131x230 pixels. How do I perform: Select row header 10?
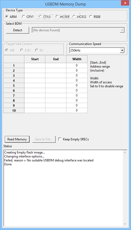pyautogui.click(x=14, y=110)
